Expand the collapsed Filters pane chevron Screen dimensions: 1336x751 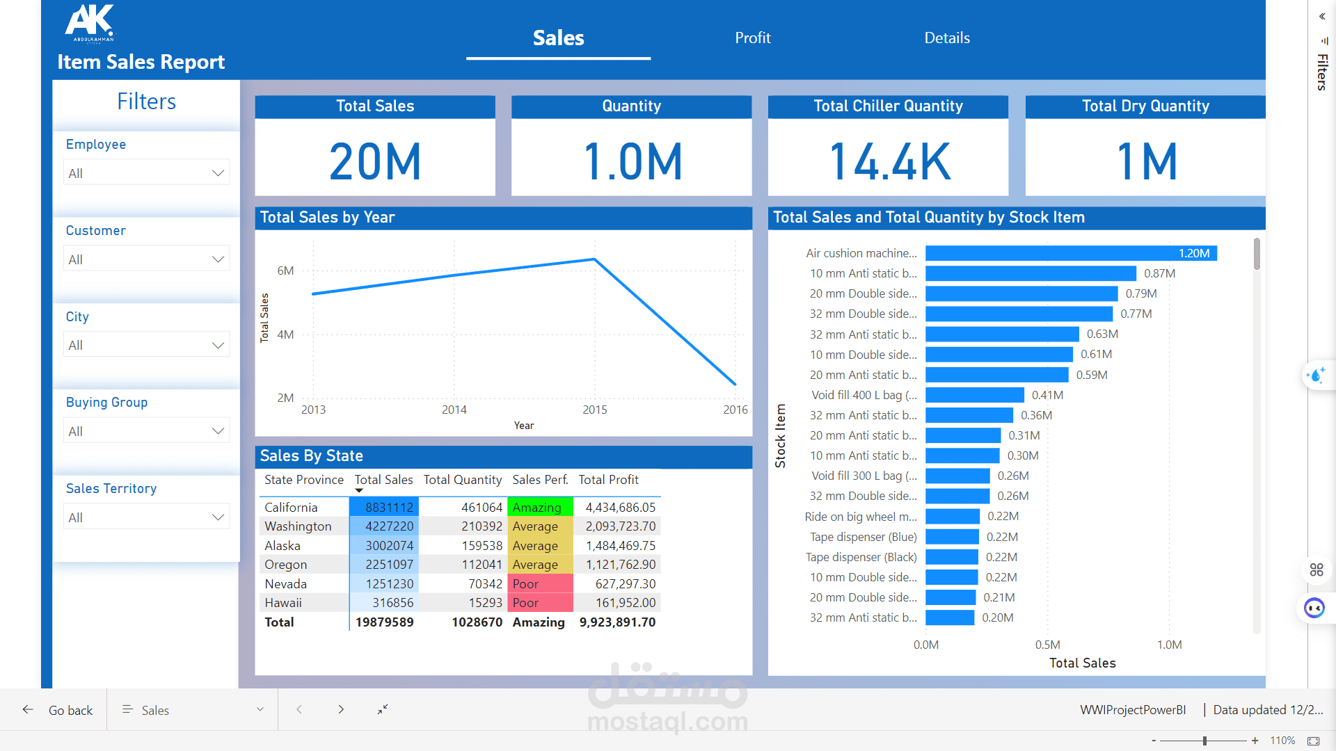pyautogui.click(x=1322, y=17)
